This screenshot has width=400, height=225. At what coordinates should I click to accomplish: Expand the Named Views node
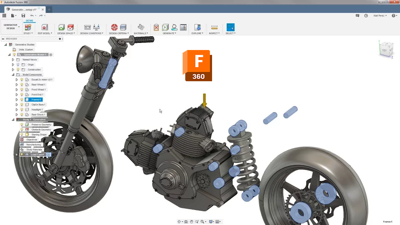point(13,60)
